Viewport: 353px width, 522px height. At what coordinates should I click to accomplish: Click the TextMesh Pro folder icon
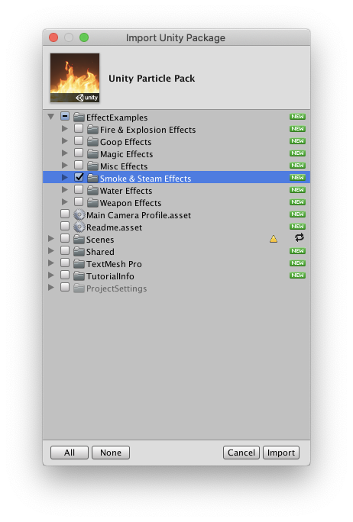coord(79,263)
